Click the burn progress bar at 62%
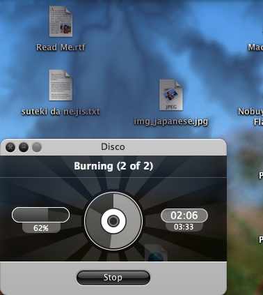 [40, 215]
